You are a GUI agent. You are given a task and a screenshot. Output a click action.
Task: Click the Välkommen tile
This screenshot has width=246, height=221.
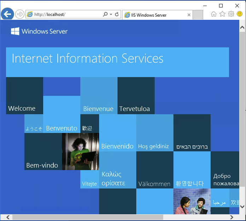[x=155, y=170]
